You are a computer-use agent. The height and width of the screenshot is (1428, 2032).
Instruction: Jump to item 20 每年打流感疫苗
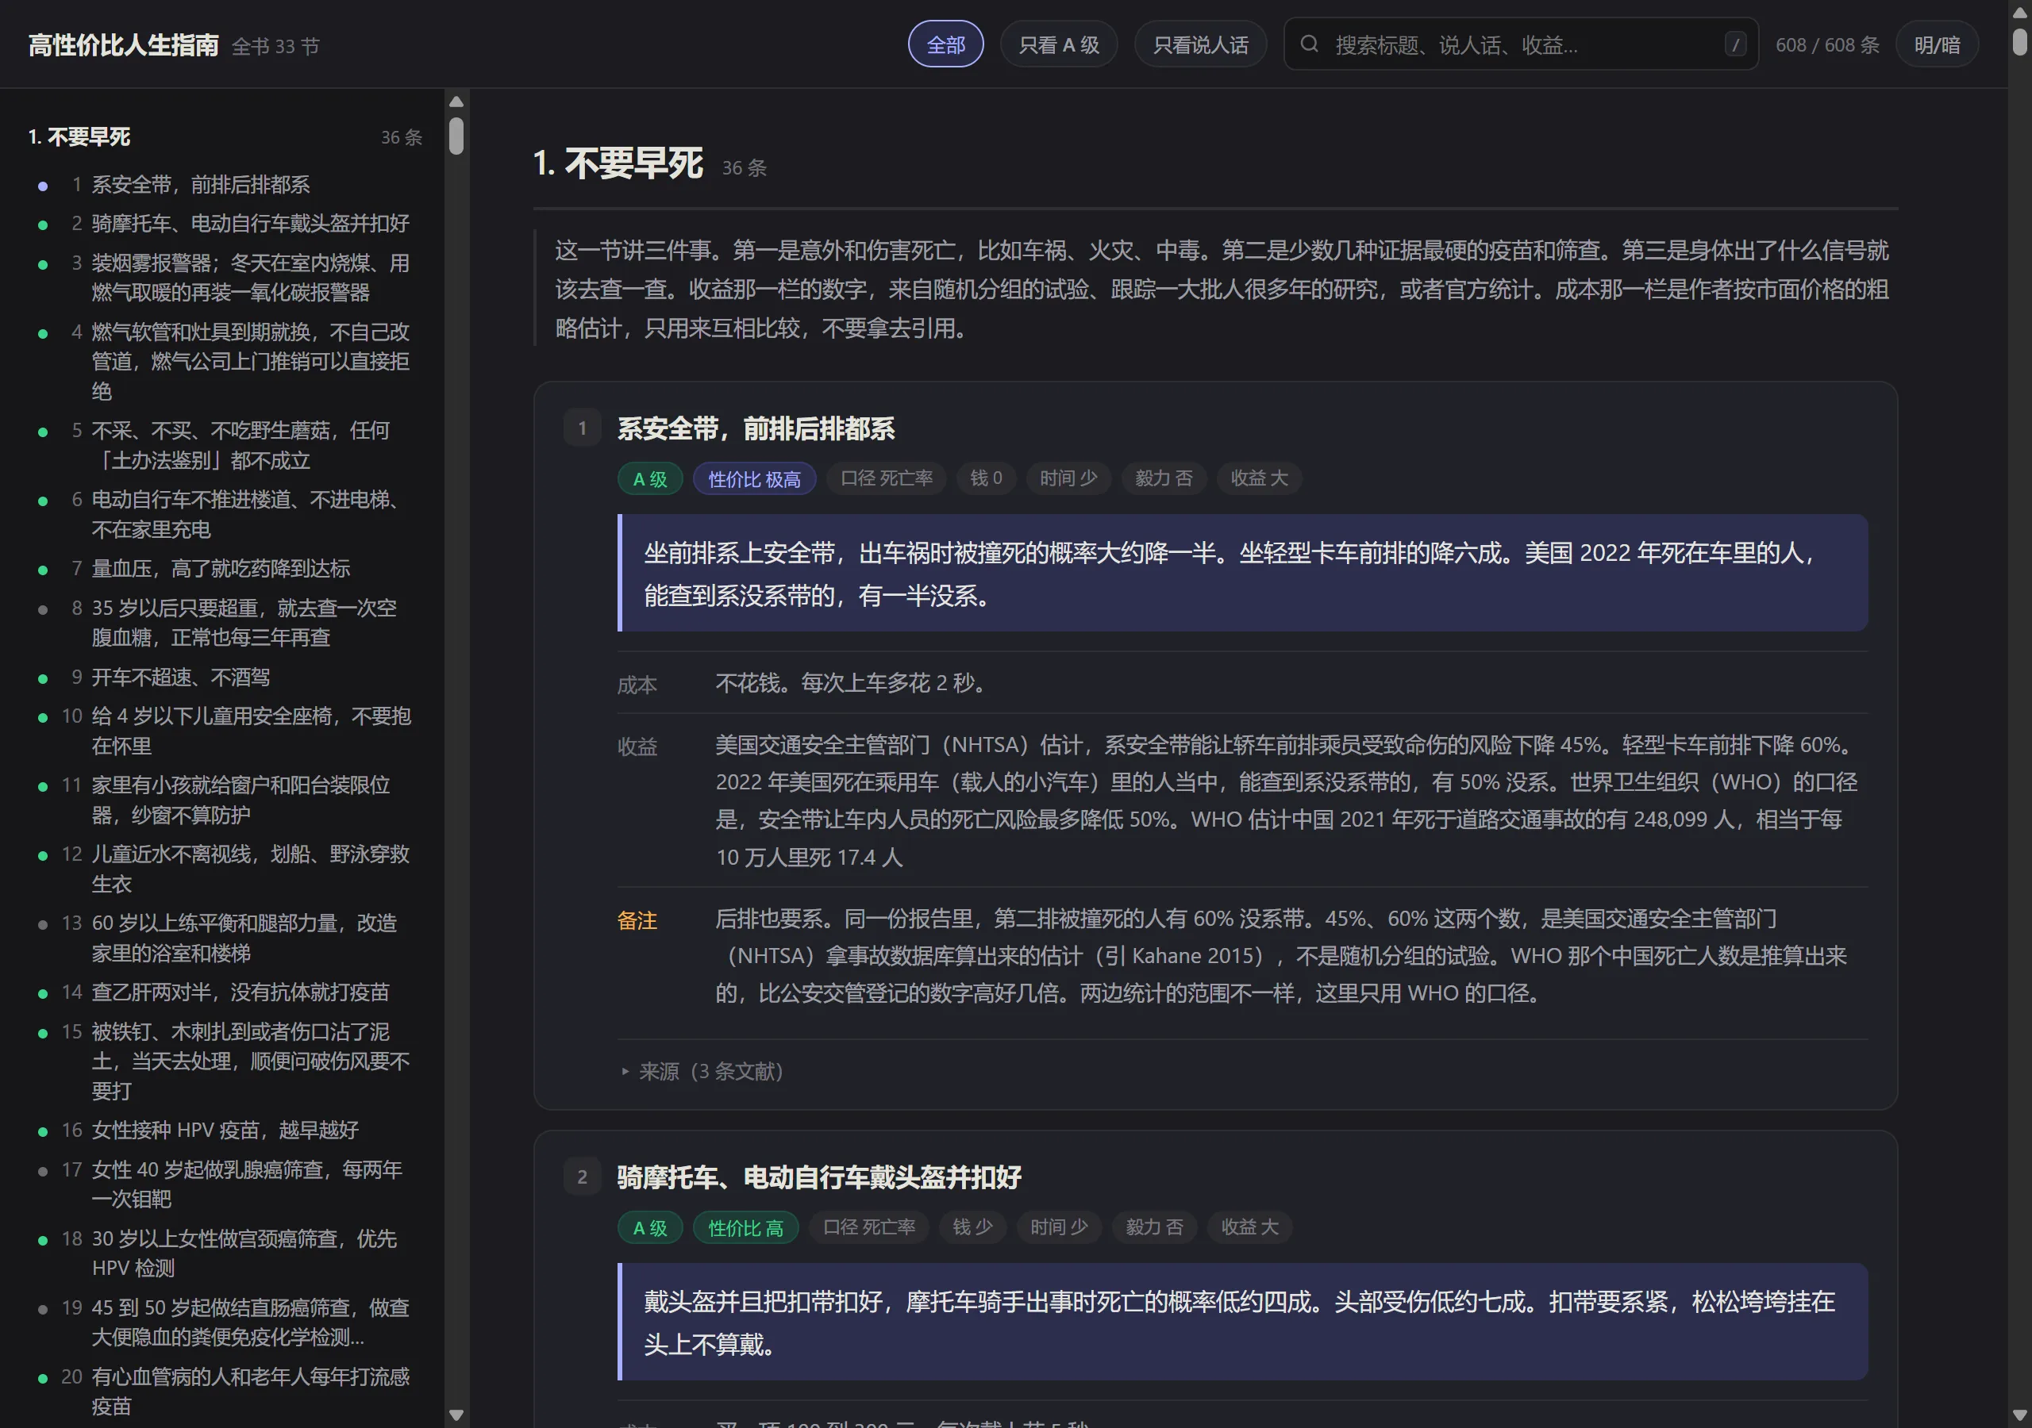click(x=225, y=1392)
